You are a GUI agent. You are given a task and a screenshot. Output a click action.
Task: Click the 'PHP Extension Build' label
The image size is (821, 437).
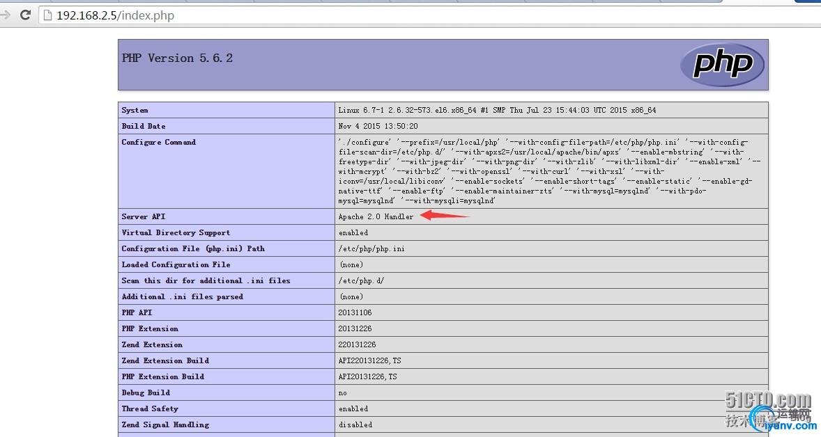click(163, 376)
